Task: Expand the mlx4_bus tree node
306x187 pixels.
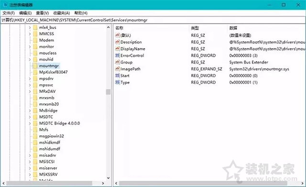Action: pyautogui.click(x=30, y=28)
